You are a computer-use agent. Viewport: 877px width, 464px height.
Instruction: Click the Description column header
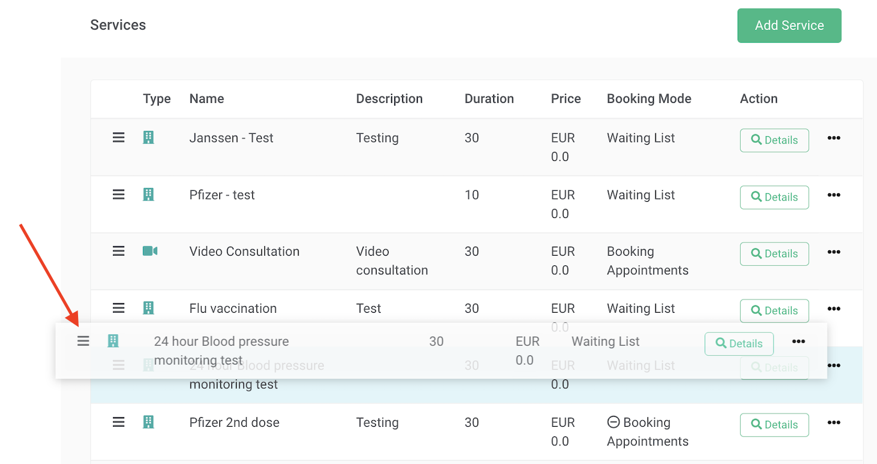[x=389, y=99]
